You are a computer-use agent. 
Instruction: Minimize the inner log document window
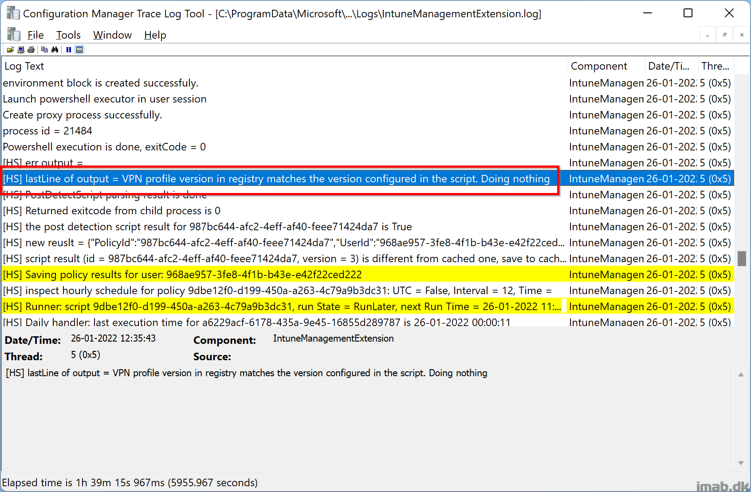point(708,35)
